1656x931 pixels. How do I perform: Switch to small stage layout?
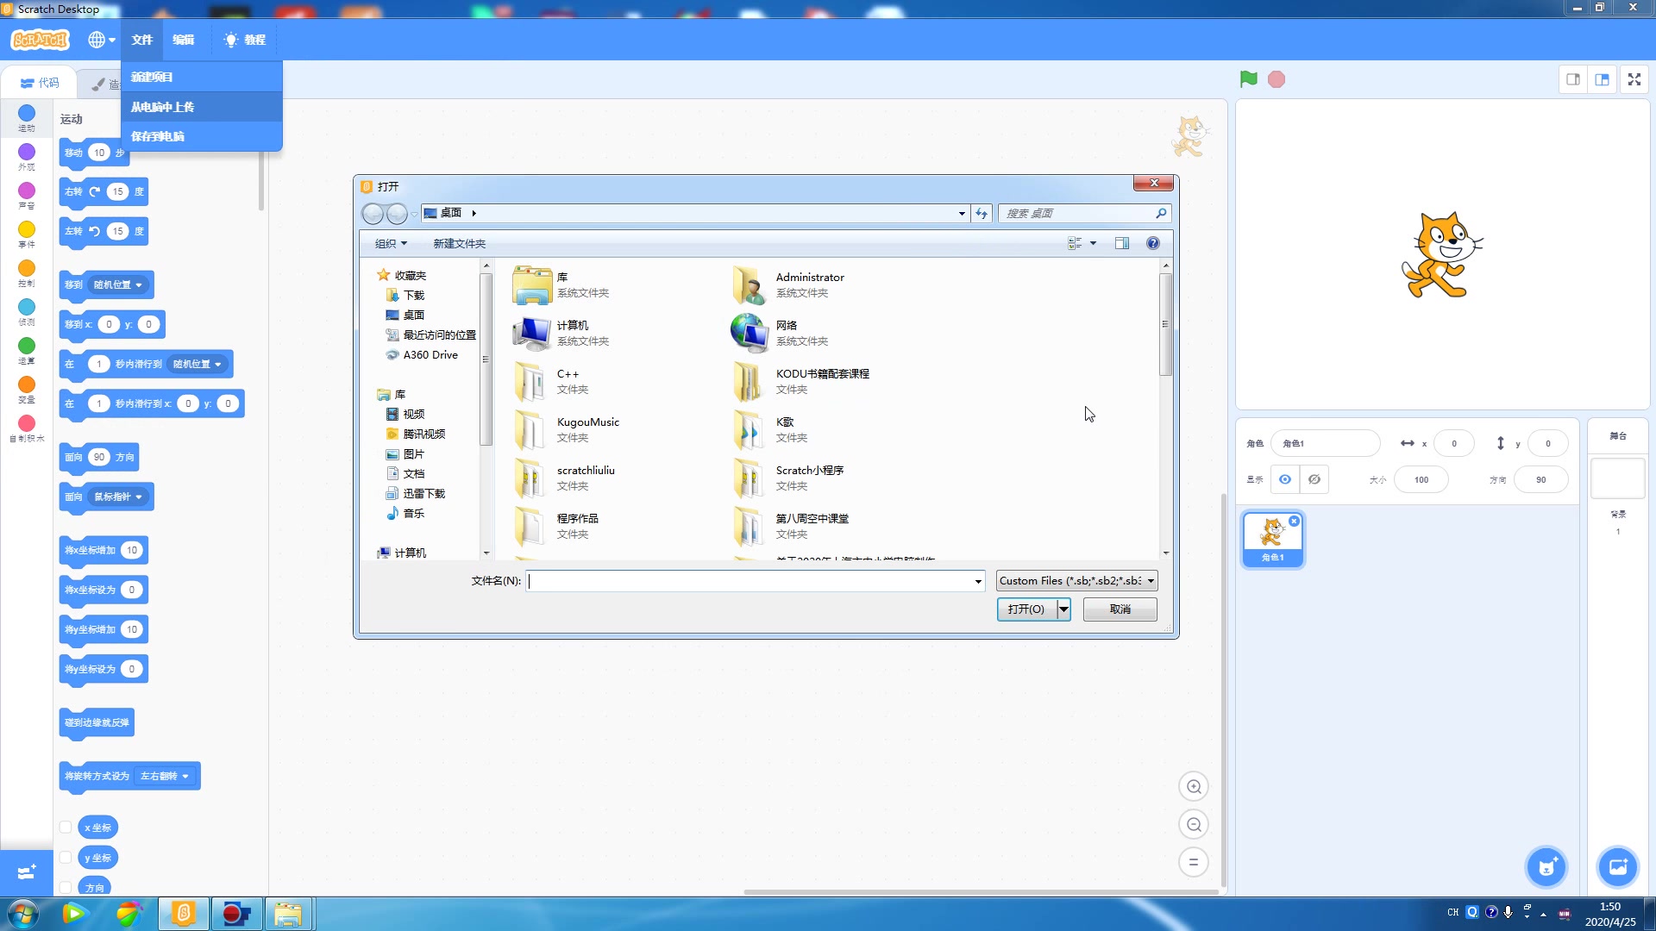pyautogui.click(x=1573, y=79)
